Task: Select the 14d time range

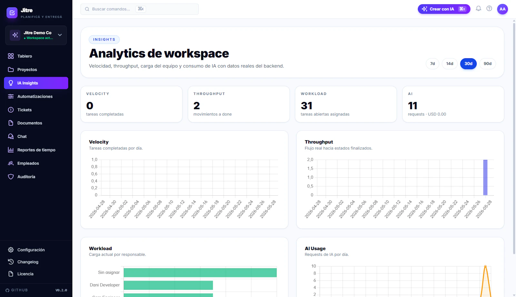Action: [x=450, y=64]
